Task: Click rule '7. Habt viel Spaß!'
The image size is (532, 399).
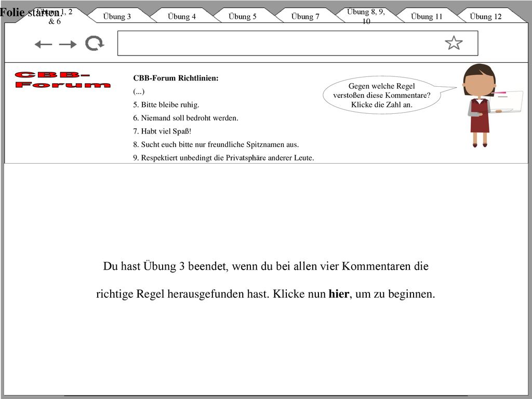Action: [x=162, y=131]
